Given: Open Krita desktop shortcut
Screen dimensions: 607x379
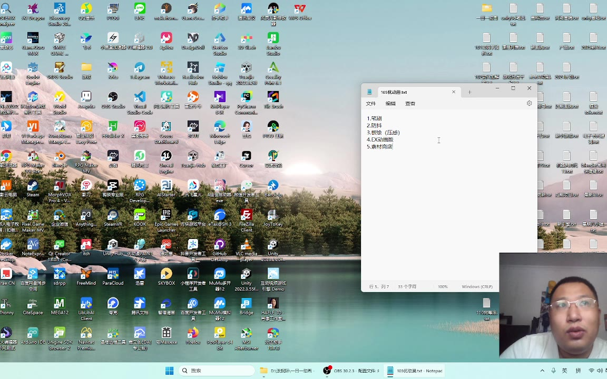Looking at the screenshot, I should pos(113,71).
